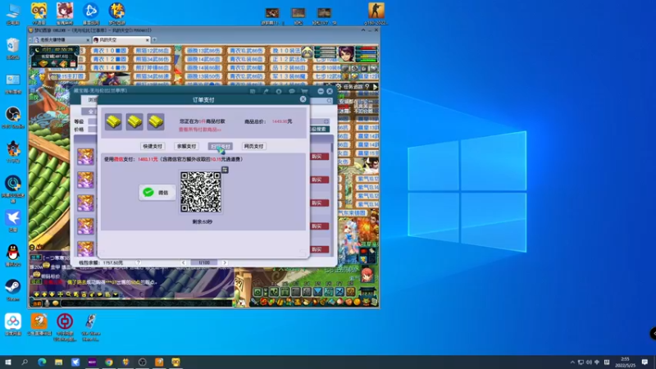This screenshot has width=656, height=369.
Task: Open the chat bubble icon in 藏宝阁 header
Action: pos(292,91)
